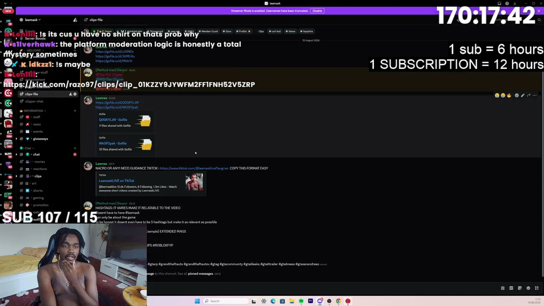Add laughing emoji reaction to Leemas message
544x306 pixels.
pos(503,96)
